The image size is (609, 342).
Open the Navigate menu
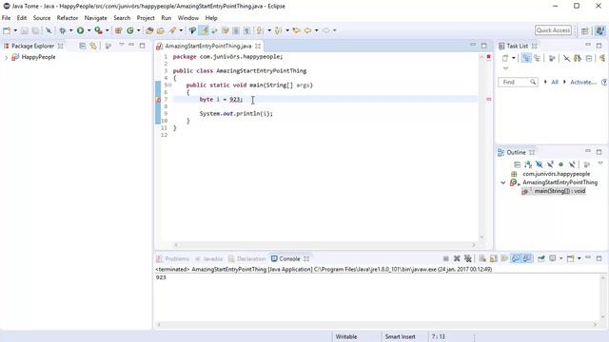[95, 18]
